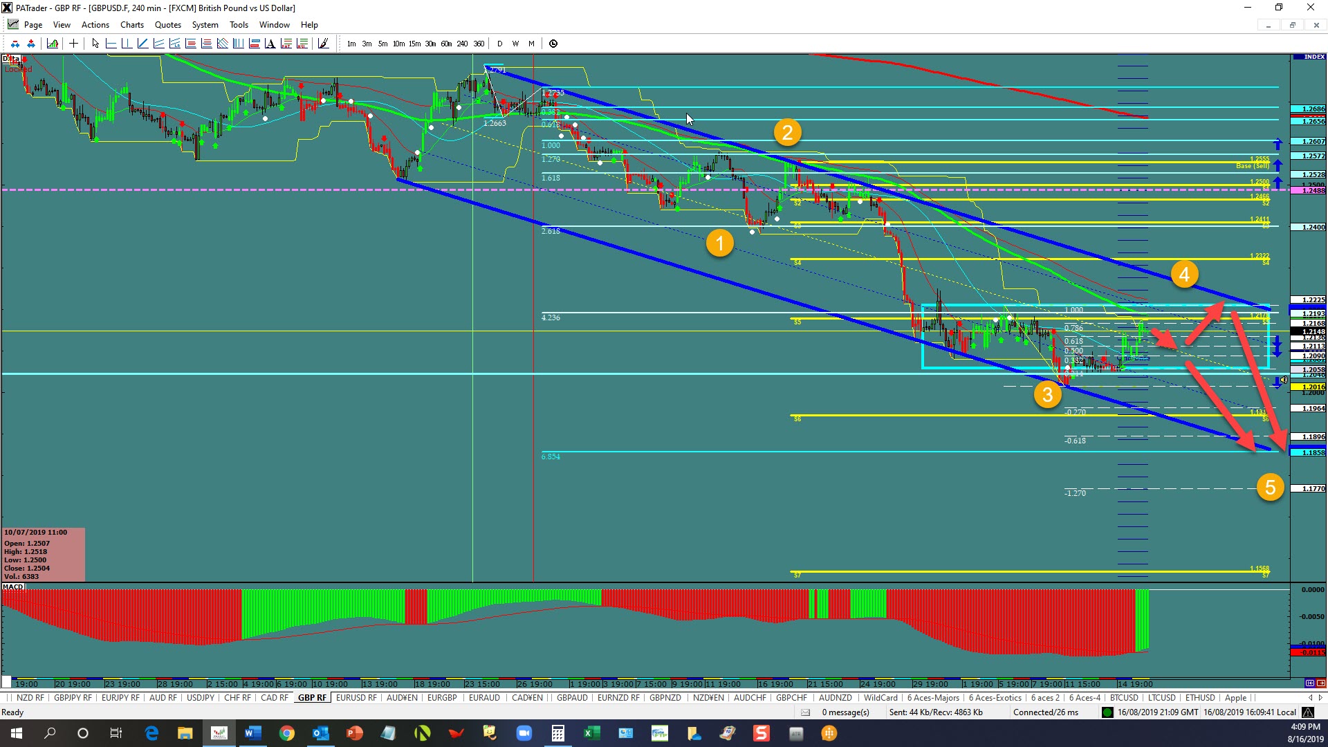1328x747 pixels.
Task: Switch chart to 5m timeframe
Action: pos(382,44)
